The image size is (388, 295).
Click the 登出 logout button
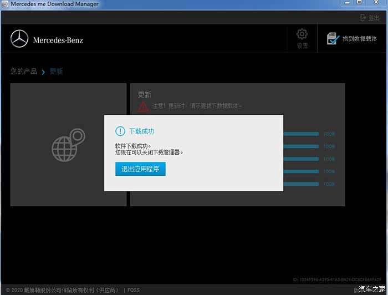(370, 18)
